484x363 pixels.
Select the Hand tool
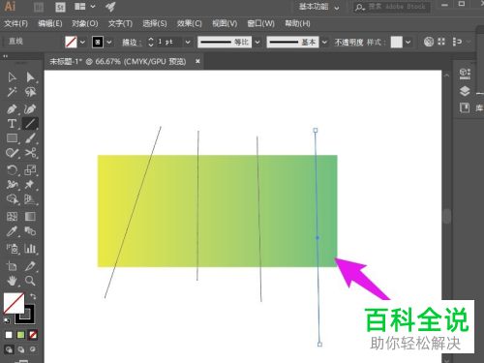(x=12, y=281)
